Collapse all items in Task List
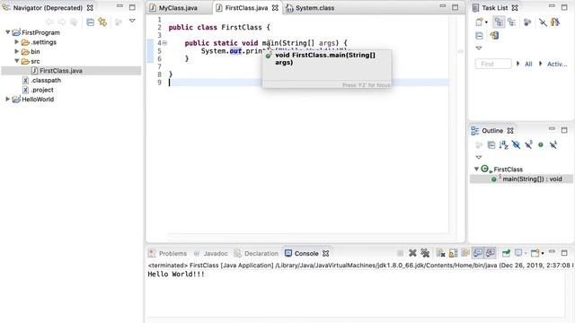This screenshot has height=323, width=575. [x=479, y=36]
